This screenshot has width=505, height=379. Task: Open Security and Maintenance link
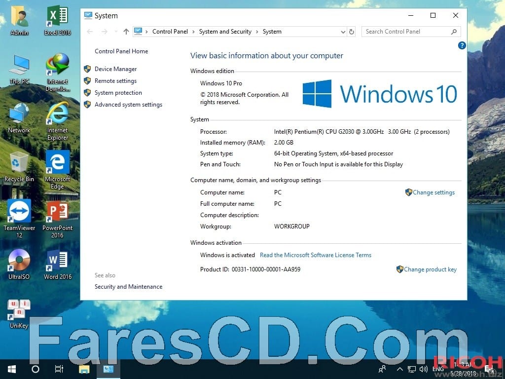tap(129, 287)
